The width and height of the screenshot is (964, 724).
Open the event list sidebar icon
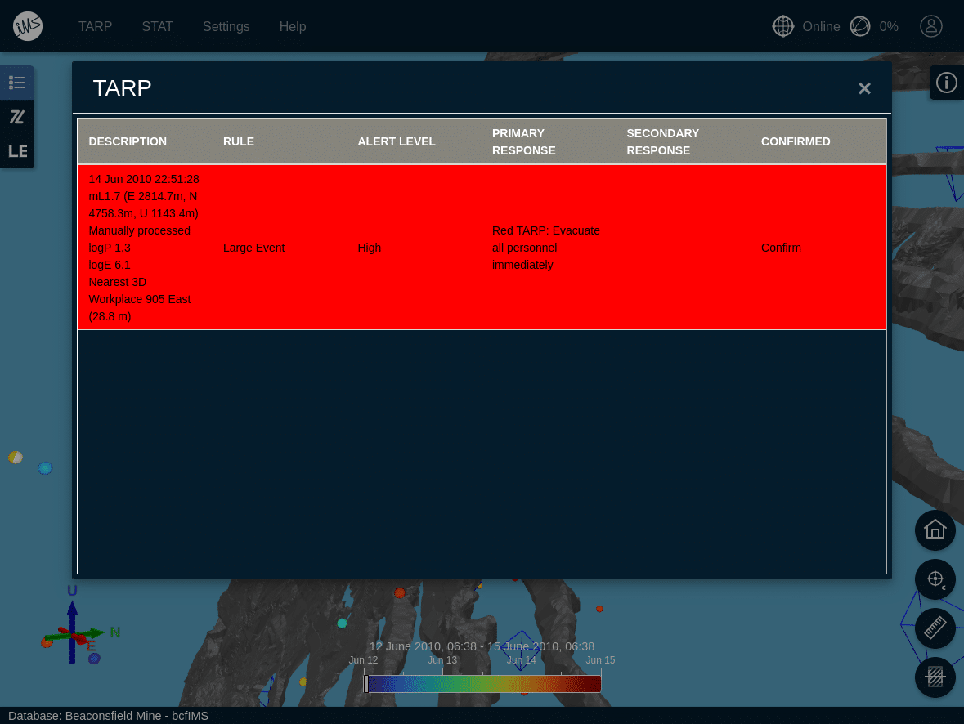pyautogui.click(x=17, y=83)
